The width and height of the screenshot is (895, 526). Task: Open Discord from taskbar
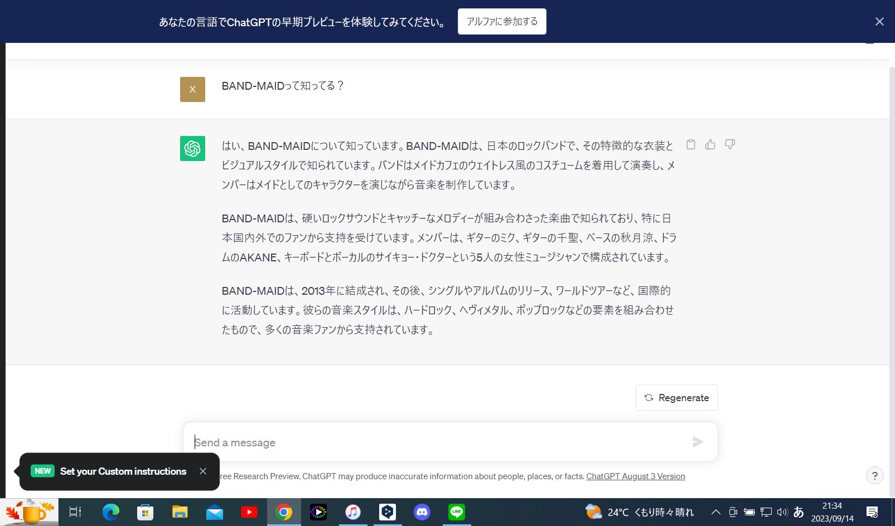422,512
